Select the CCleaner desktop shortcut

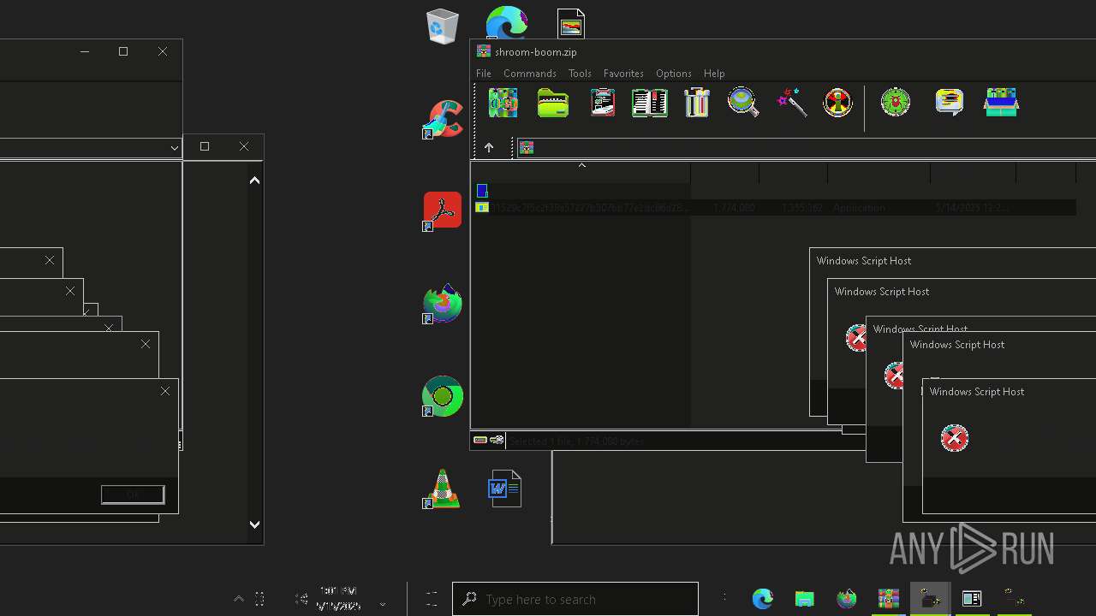443,119
